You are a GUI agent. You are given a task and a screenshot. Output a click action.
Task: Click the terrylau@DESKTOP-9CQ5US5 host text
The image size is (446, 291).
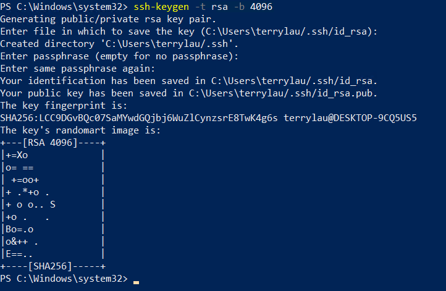coord(350,118)
